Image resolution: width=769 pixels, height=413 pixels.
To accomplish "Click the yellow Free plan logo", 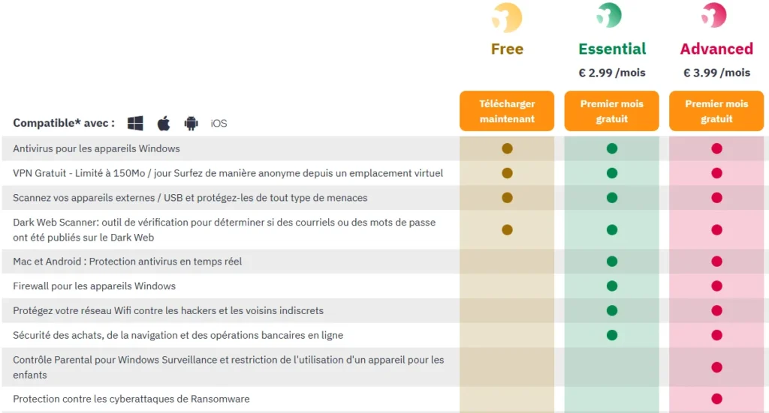I will 507,18.
